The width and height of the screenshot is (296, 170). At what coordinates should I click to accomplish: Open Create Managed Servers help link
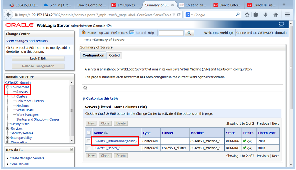coord(27,158)
